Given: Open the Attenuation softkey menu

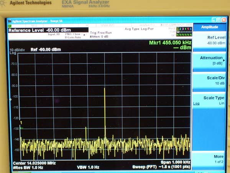Looking at the screenshot, I should tap(209, 60).
